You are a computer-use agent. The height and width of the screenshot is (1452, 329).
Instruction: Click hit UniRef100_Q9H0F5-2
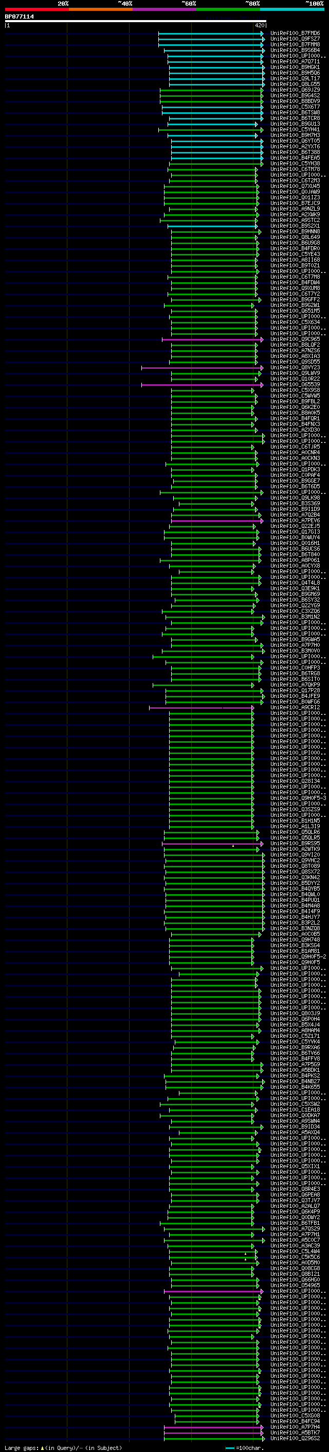coord(298,956)
